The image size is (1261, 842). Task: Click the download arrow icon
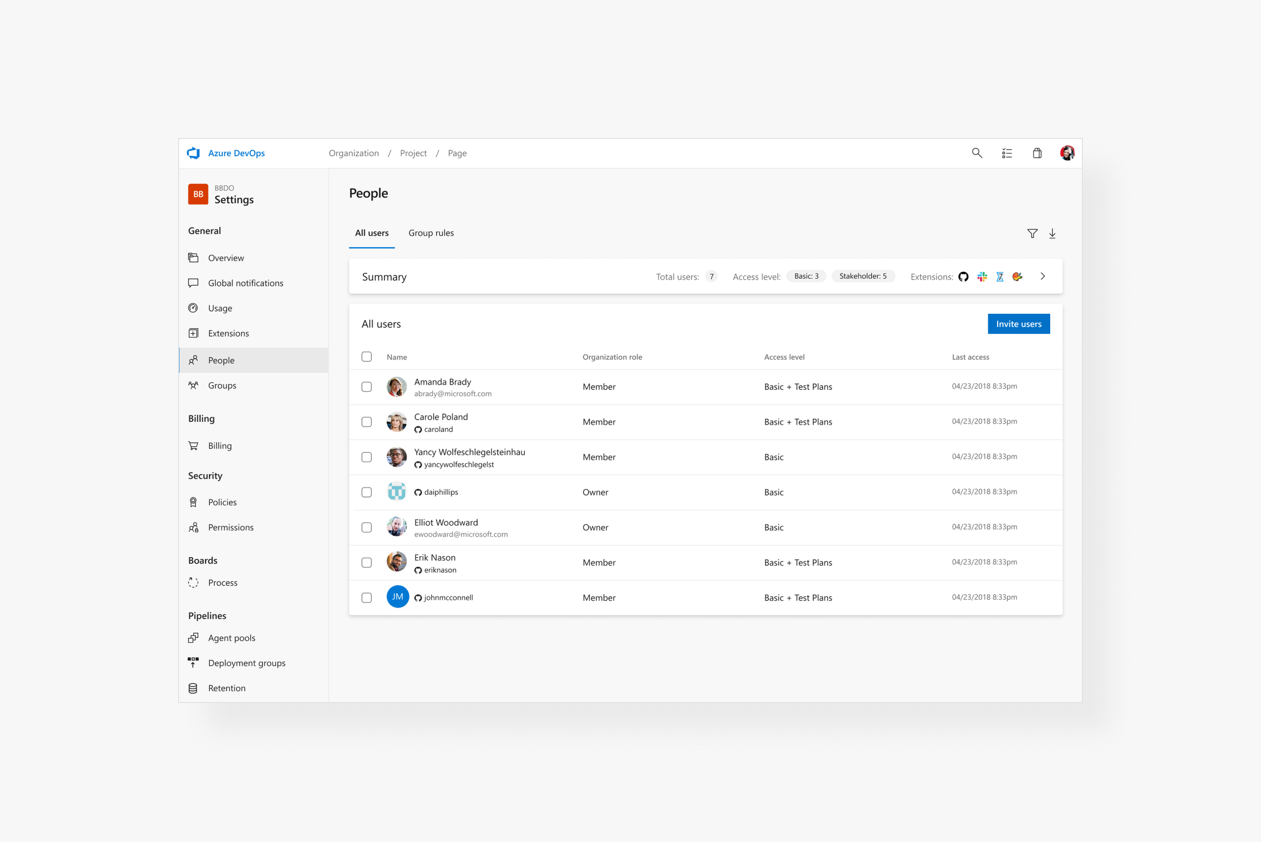tap(1052, 233)
